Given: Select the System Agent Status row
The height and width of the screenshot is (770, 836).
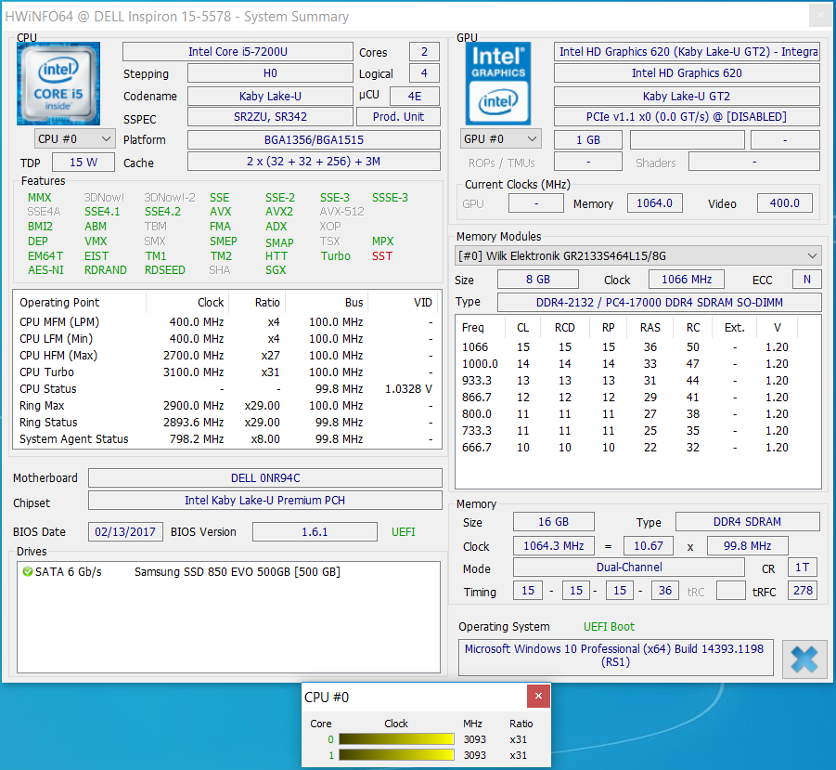Looking at the screenshot, I should [x=226, y=439].
